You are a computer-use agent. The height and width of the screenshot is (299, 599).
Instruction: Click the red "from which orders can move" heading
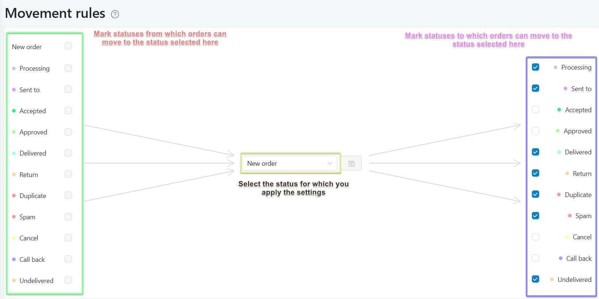tap(160, 38)
